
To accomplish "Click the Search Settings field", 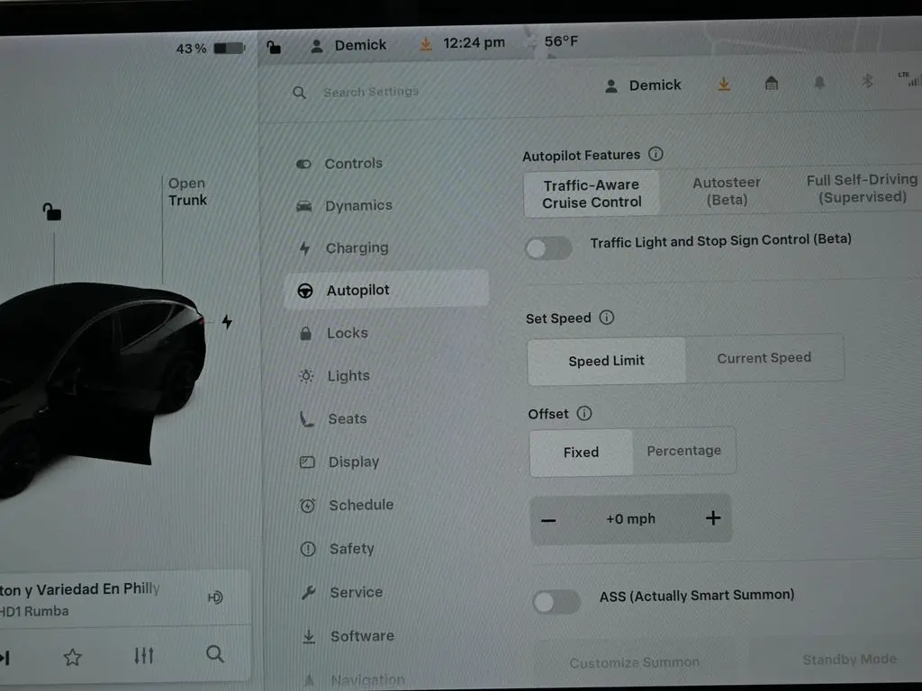I will tap(371, 92).
